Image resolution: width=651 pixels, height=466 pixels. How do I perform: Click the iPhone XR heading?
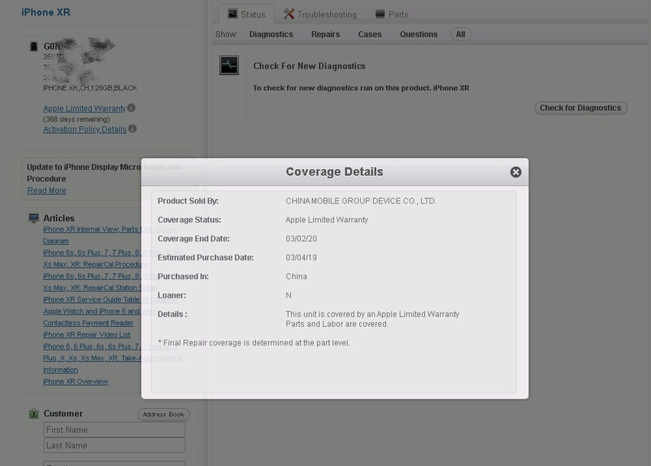46,12
